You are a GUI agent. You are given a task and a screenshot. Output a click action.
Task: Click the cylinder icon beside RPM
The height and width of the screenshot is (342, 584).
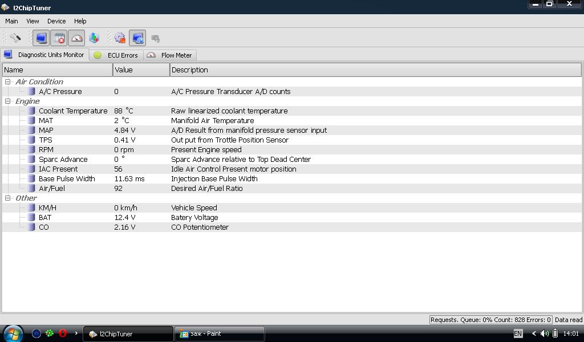[x=32, y=149]
